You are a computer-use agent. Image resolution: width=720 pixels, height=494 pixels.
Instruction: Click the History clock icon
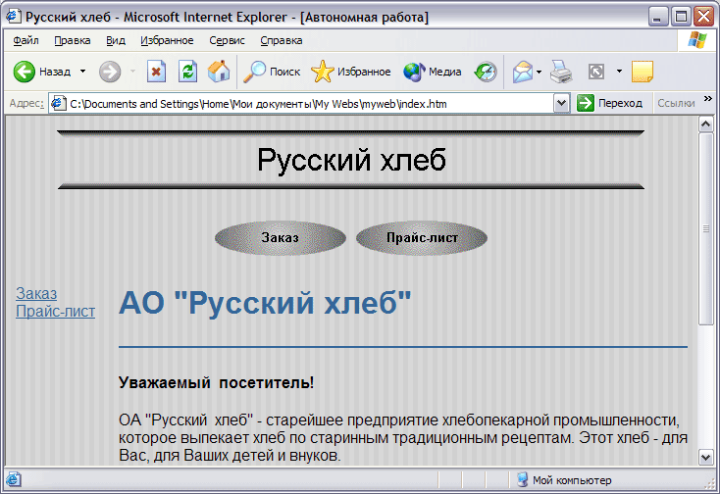[486, 72]
